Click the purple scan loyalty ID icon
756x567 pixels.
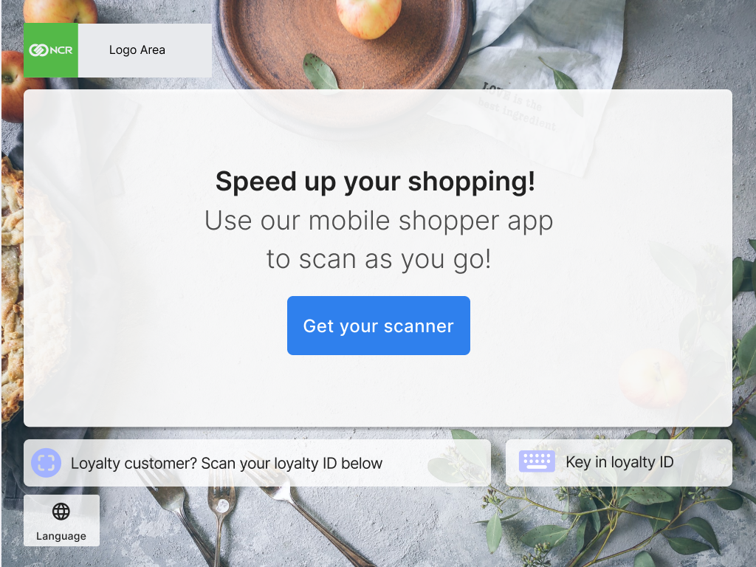(47, 462)
